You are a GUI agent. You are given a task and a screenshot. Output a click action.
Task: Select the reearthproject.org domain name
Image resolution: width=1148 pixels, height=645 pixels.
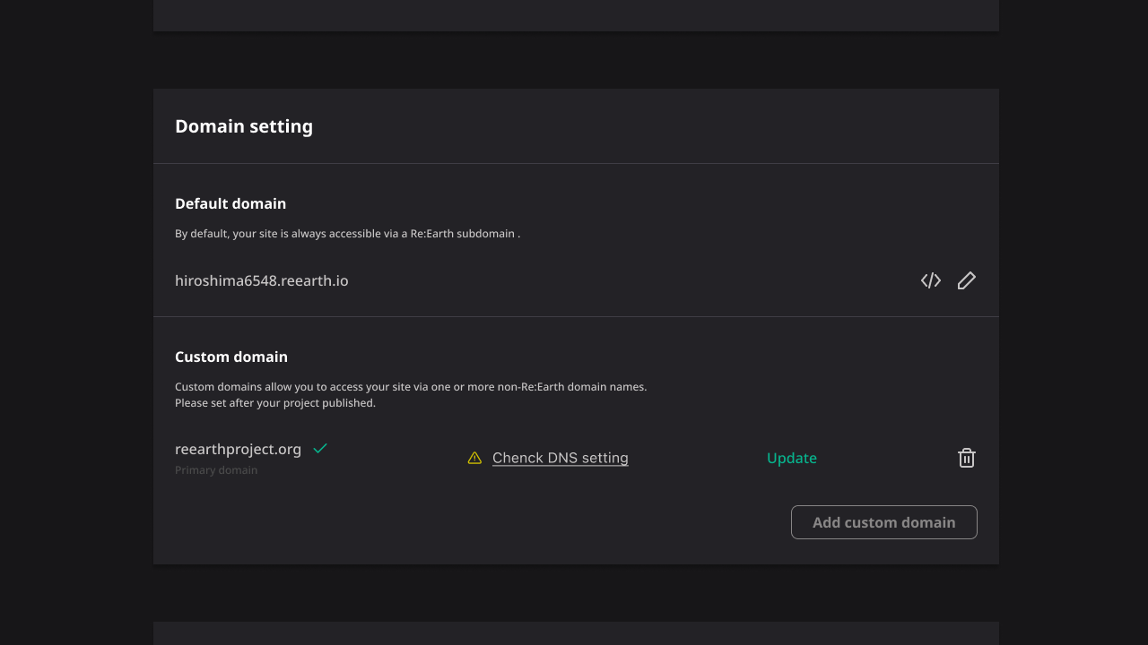tap(239, 449)
